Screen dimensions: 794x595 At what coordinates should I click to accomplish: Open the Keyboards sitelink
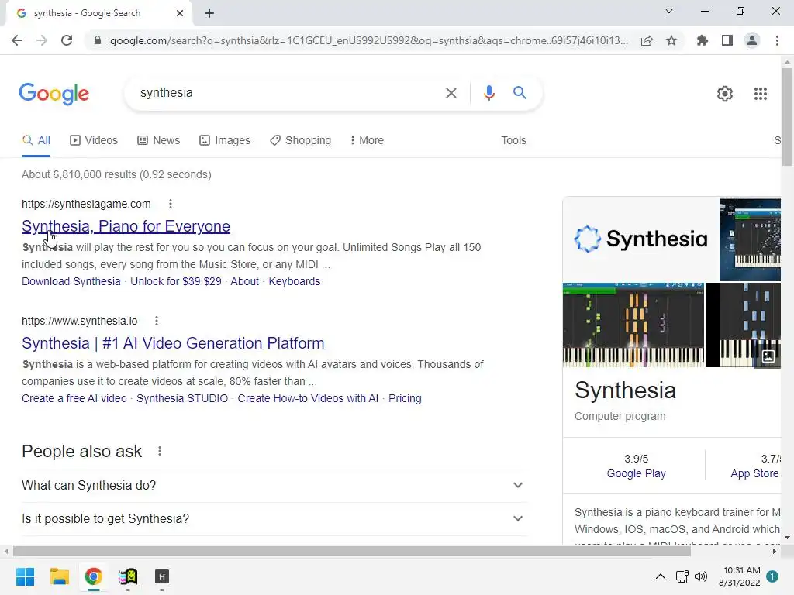(x=294, y=281)
